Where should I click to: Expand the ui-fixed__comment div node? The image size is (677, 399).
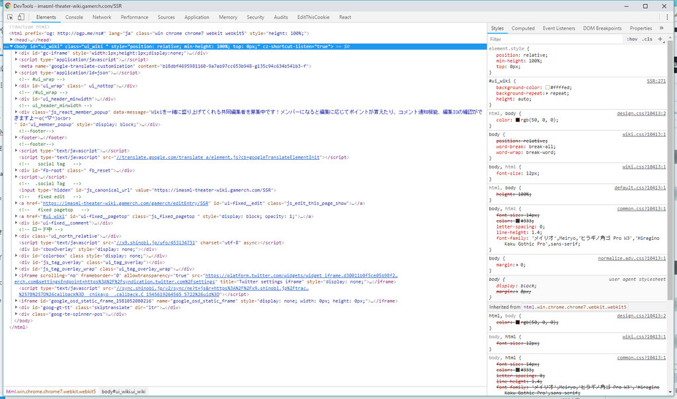coord(16,223)
